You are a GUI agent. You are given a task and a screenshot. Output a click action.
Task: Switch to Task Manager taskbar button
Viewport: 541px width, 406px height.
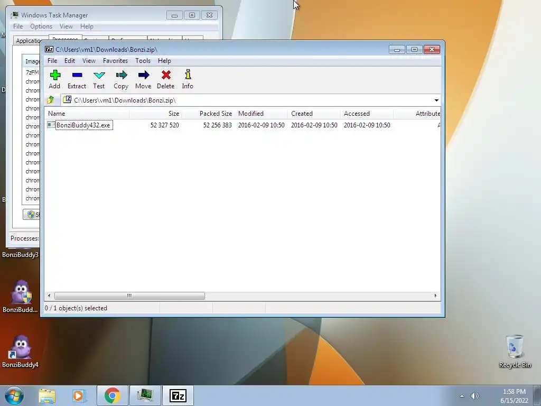(x=145, y=395)
